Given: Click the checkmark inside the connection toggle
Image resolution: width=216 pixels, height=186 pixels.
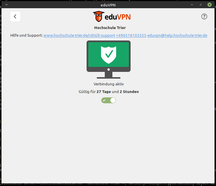Looking at the screenshot, I should (104, 100).
